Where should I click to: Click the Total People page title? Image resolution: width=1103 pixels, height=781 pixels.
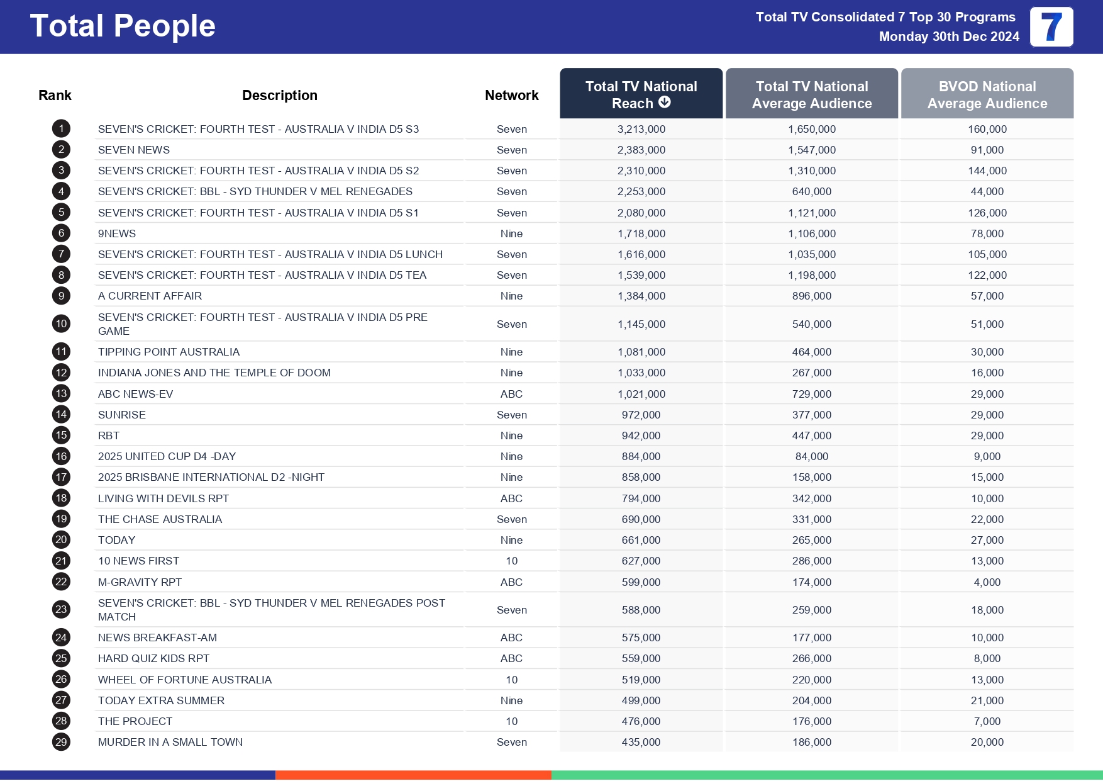123,26
